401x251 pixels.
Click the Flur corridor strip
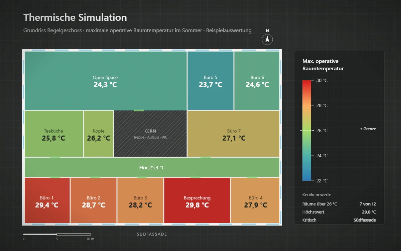click(152, 167)
